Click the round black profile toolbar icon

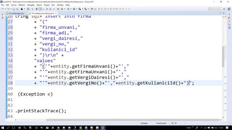coord(22,9)
